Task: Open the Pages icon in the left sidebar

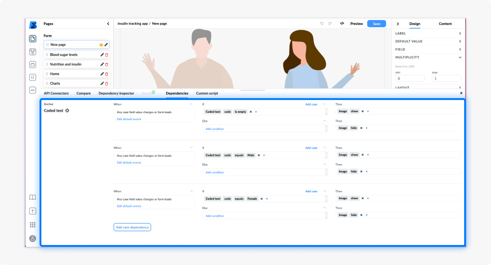Action: click(x=33, y=39)
